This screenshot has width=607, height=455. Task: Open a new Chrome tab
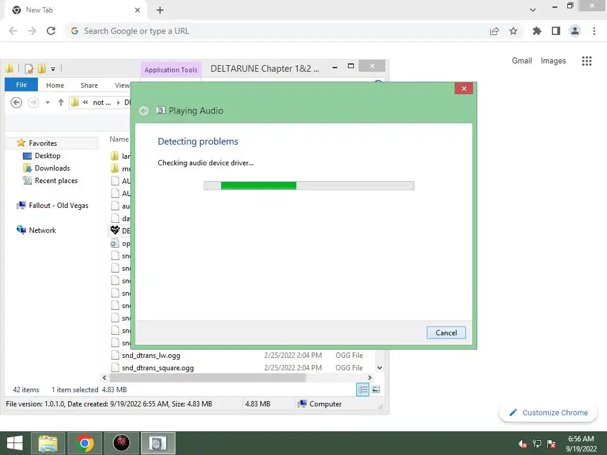(x=160, y=10)
